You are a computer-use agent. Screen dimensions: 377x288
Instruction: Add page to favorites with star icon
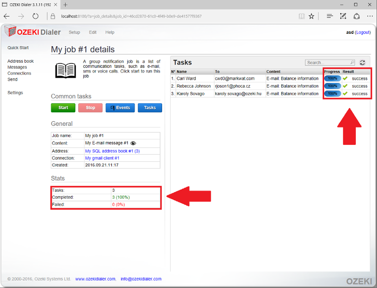click(x=311, y=16)
